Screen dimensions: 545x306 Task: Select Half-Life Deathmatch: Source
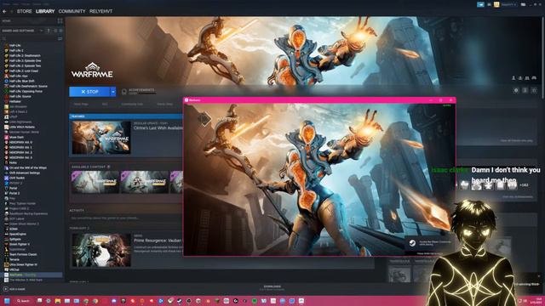click(28, 86)
